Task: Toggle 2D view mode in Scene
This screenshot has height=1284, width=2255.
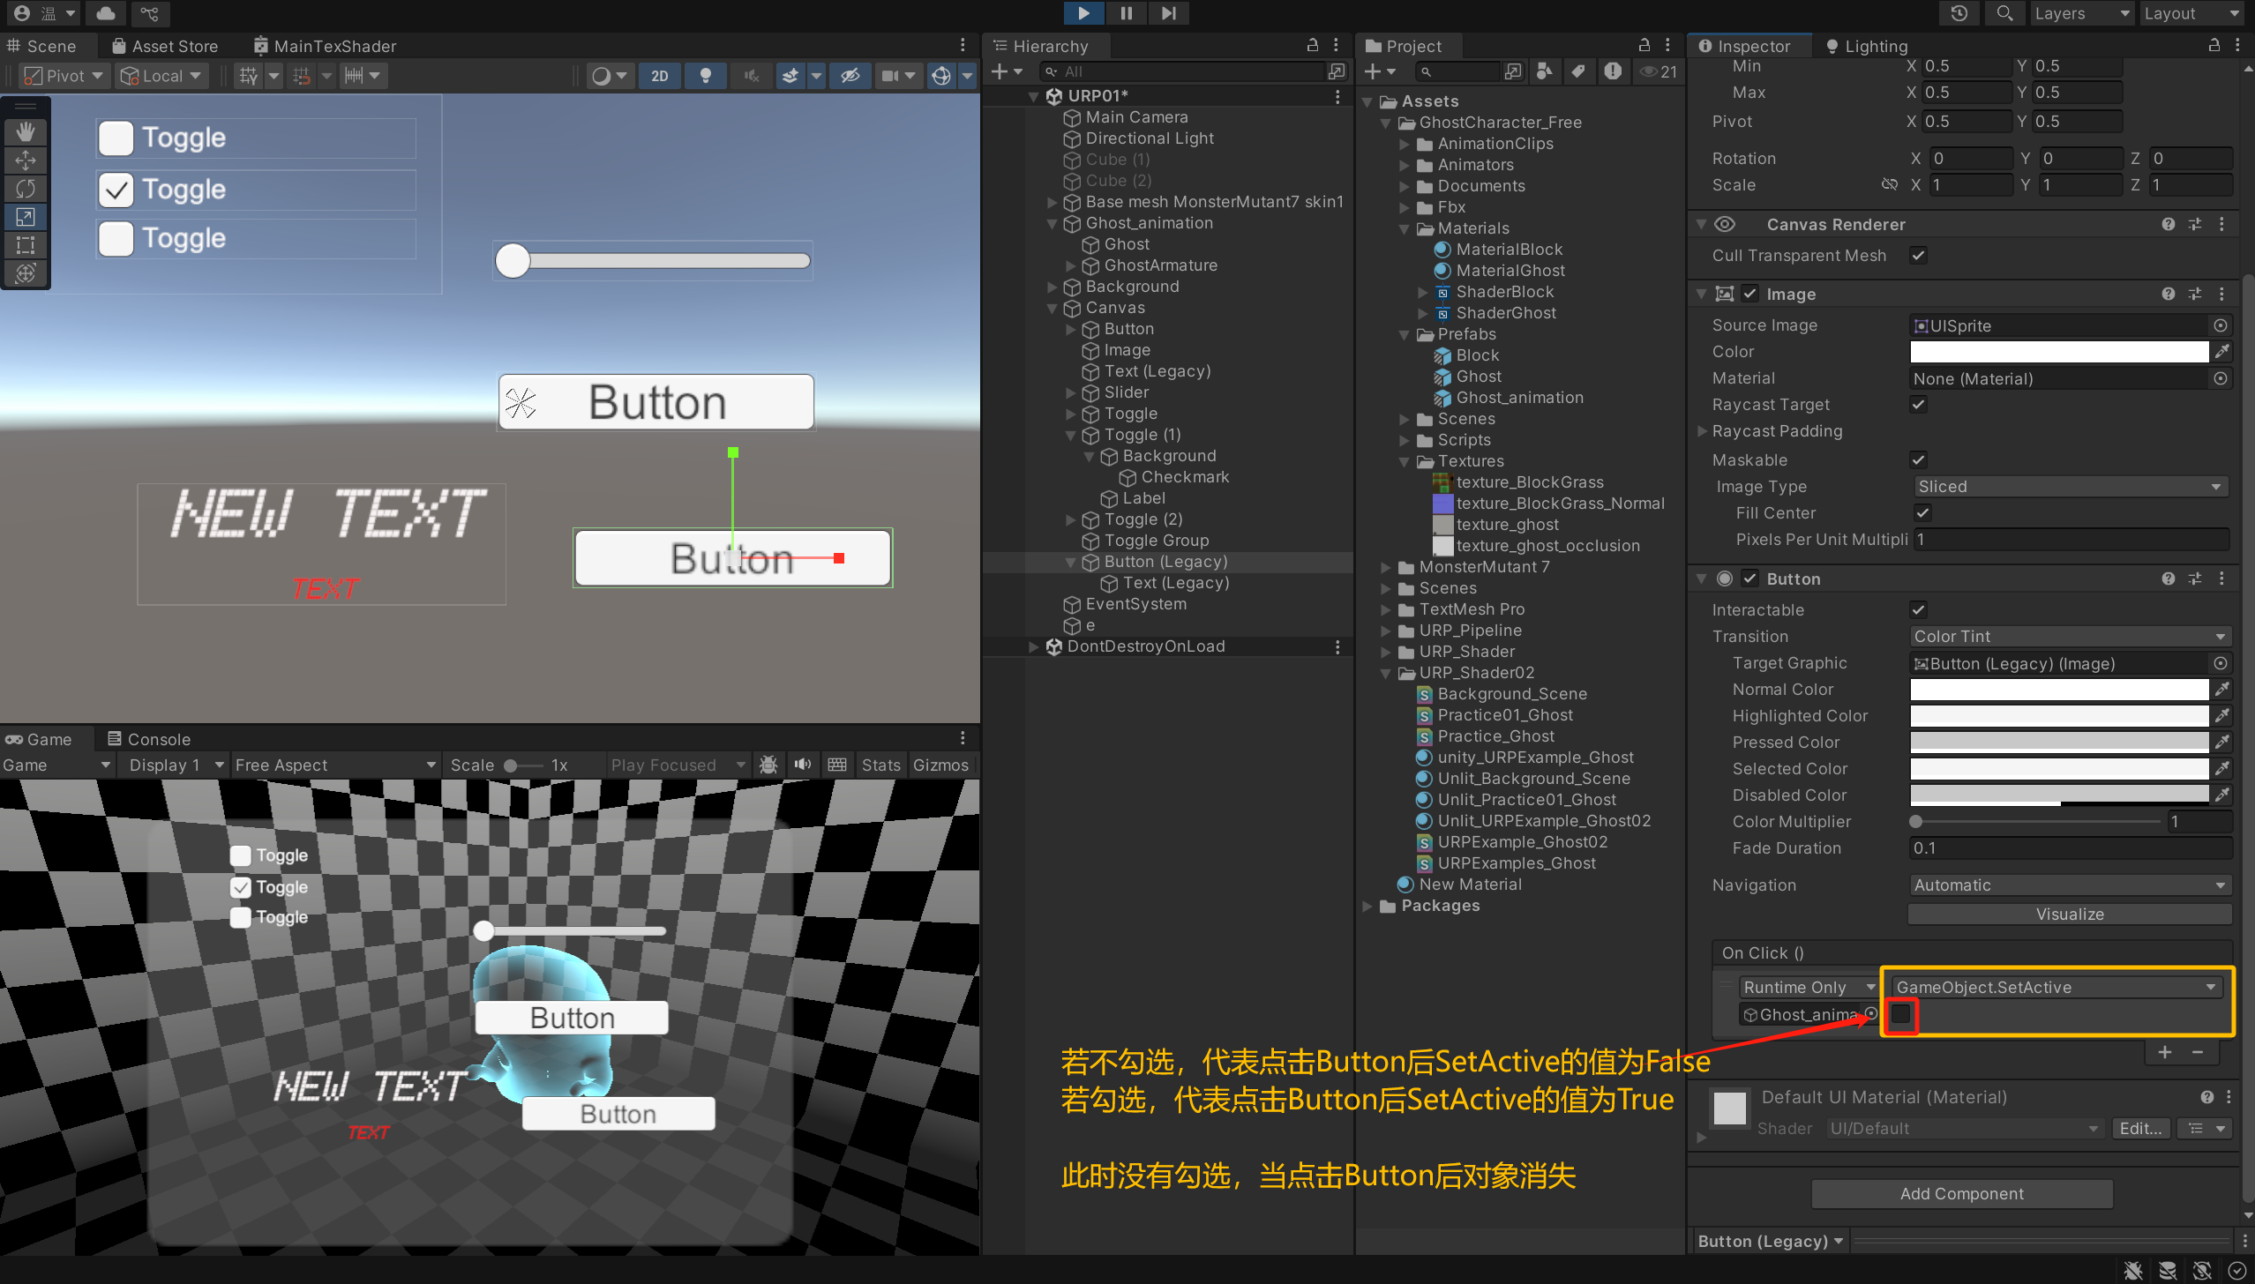Action: (x=659, y=76)
